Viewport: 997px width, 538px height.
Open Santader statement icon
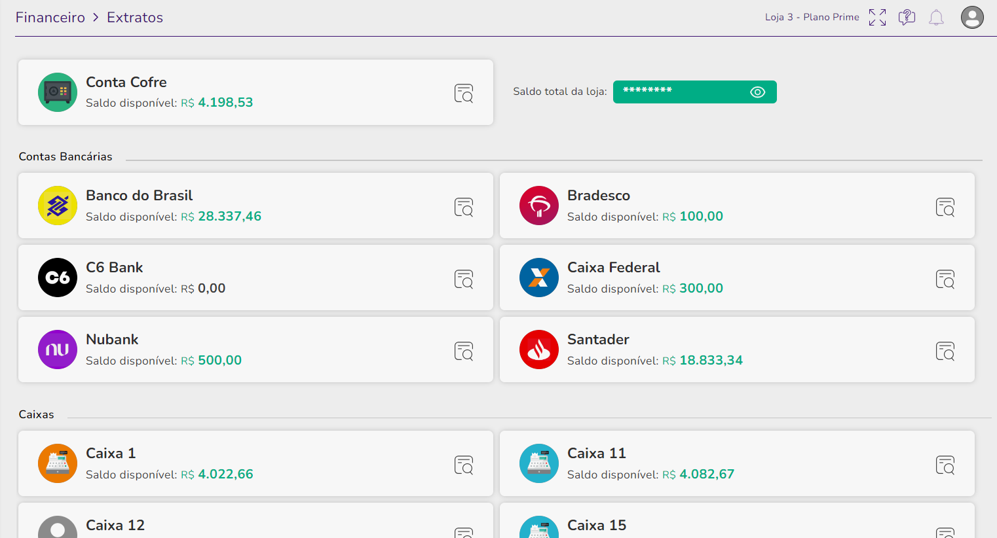pos(945,351)
